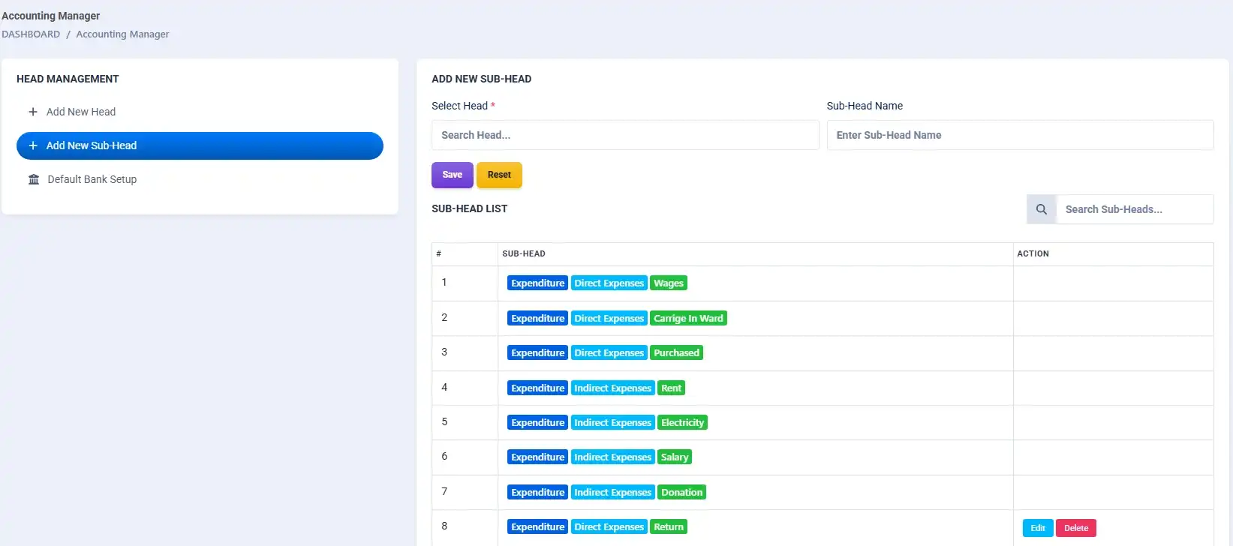Click the SUB-HEAD column header
This screenshot has width=1233, height=546.
coord(524,253)
